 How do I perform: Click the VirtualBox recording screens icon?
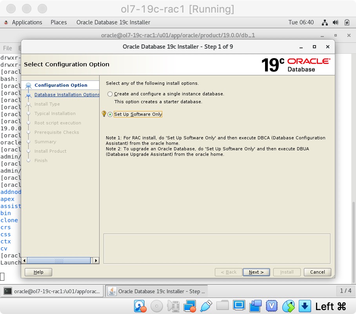[x=255, y=306]
